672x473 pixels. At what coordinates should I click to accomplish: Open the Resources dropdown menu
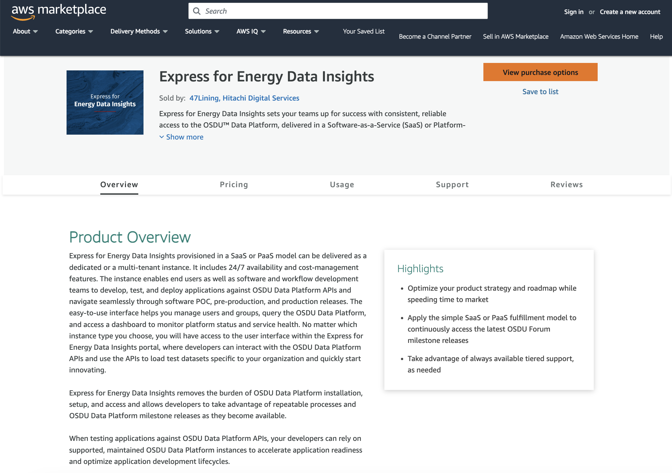pos(301,31)
